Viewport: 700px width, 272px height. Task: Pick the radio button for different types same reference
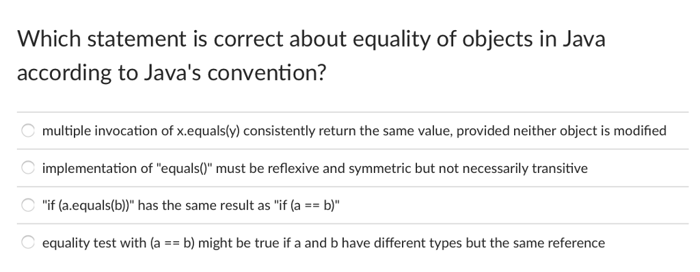(x=28, y=243)
